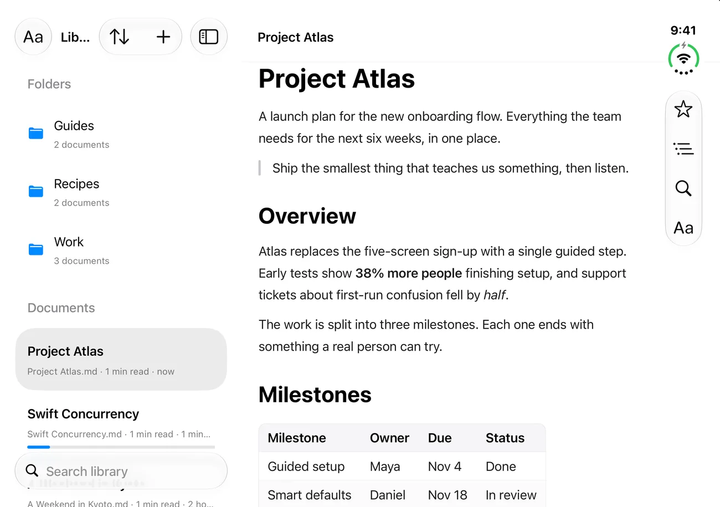
Task: Open the Guides folder row
Action: pyautogui.click(x=121, y=134)
